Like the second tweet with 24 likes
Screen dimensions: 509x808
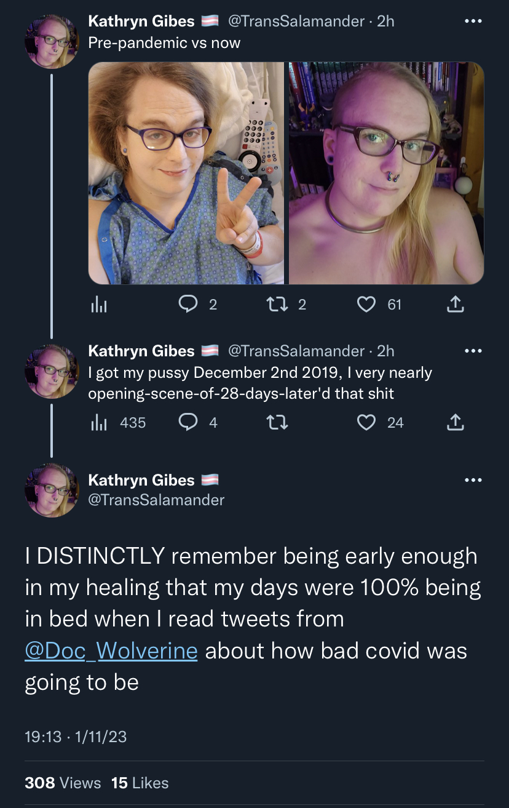coord(366,422)
